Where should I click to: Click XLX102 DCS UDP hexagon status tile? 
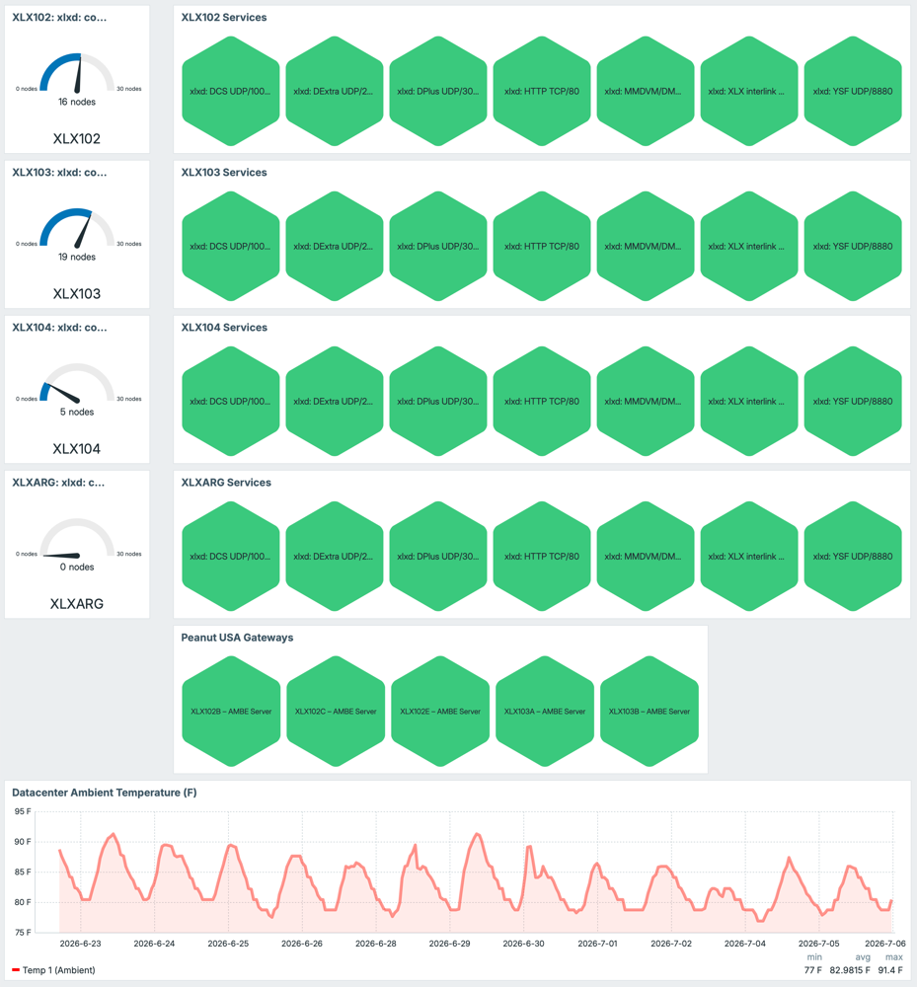[x=230, y=91]
